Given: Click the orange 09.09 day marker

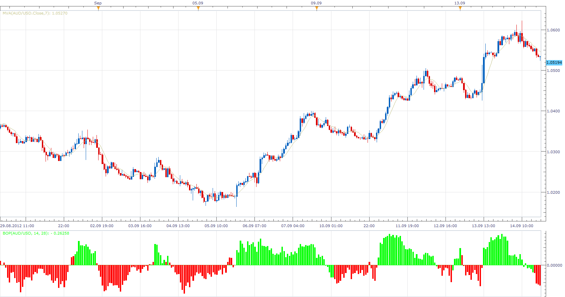Looking at the screenshot, I should 317,8.
